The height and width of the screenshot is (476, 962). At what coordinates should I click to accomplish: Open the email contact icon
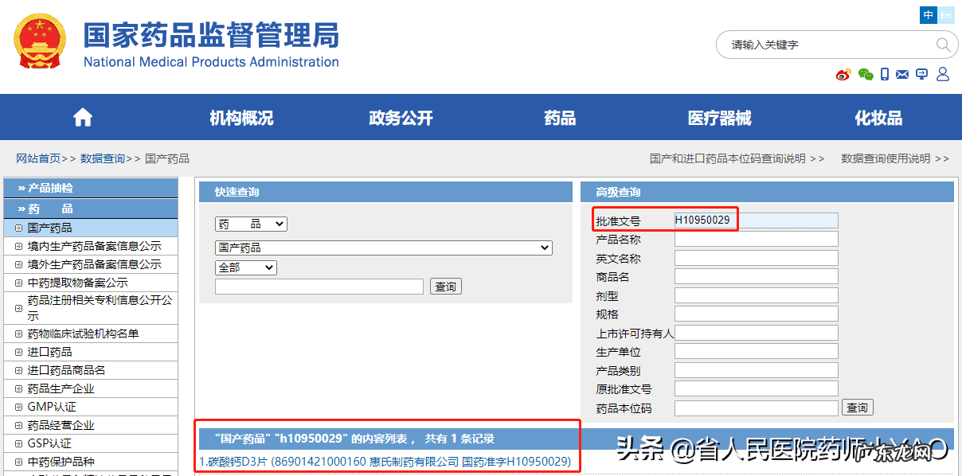click(902, 74)
